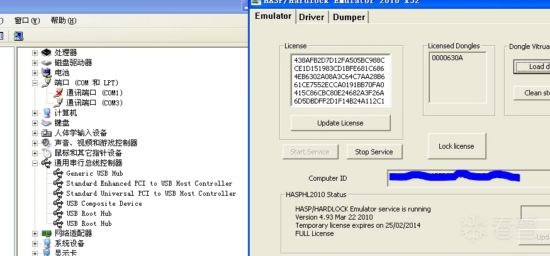The height and width of the screenshot is (256, 550).
Task: Expand the 声音、视频和游戏控制器 node
Action: (35, 143)
